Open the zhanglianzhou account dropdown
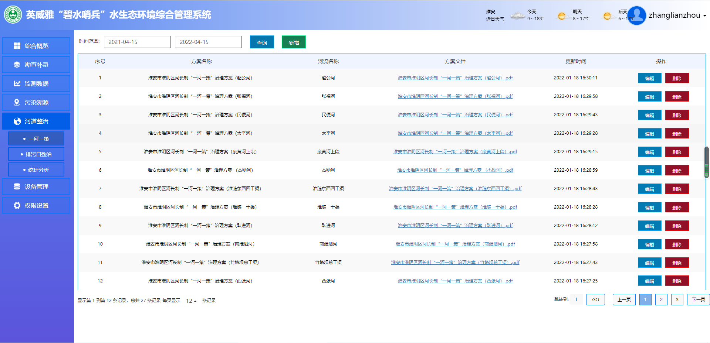 pos(677,16)
